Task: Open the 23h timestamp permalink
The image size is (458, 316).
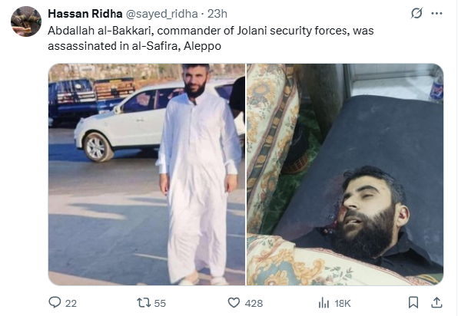Action: [x=217, y=14]
